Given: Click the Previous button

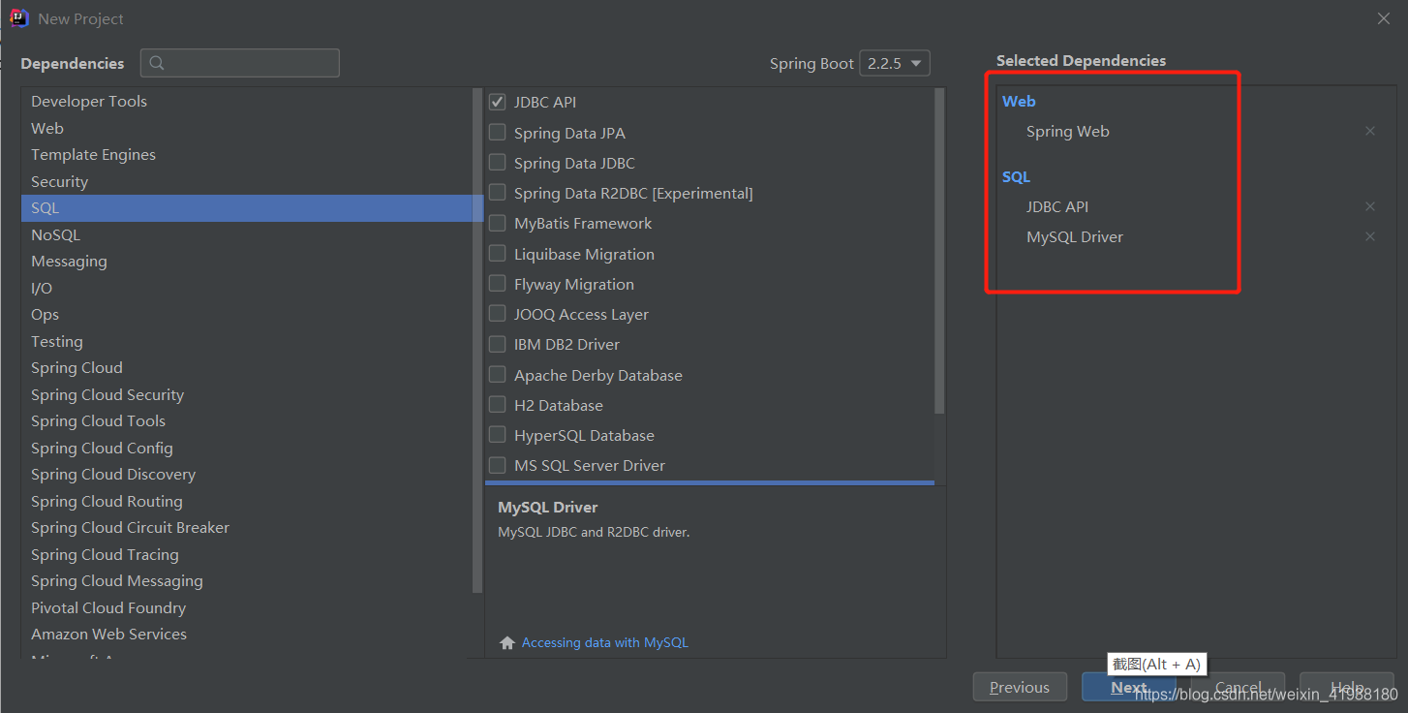Looking at the screenshot, I should point(1020,687).
